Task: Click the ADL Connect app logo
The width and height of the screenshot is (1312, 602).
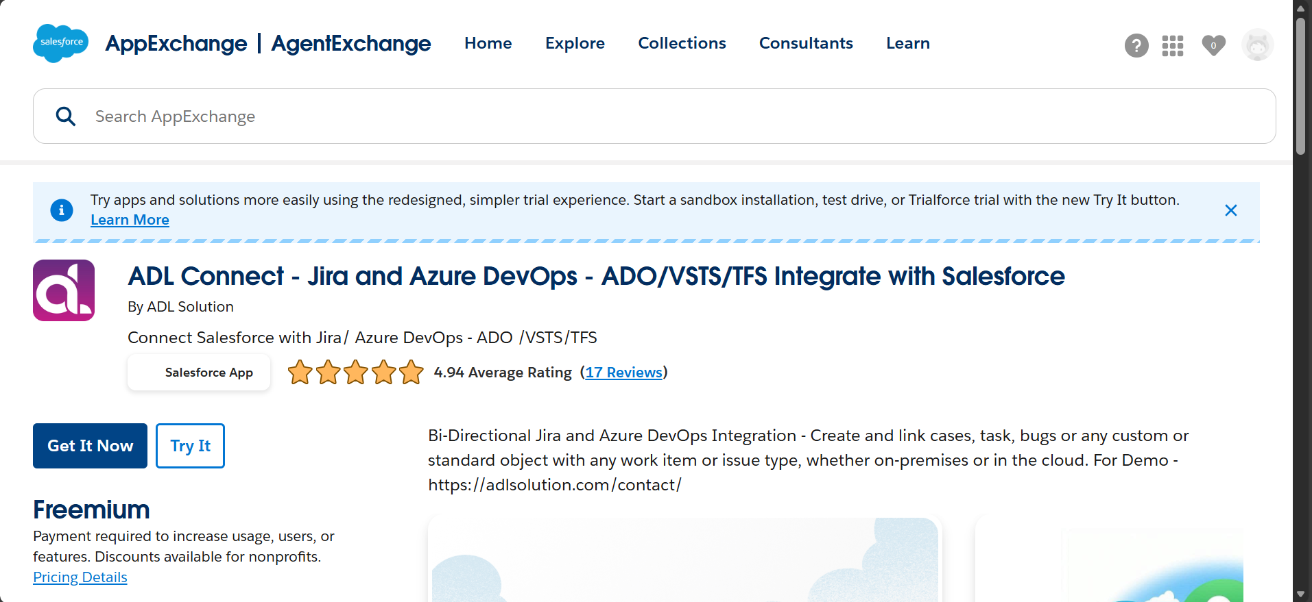Action: click(x=64, y=290)
